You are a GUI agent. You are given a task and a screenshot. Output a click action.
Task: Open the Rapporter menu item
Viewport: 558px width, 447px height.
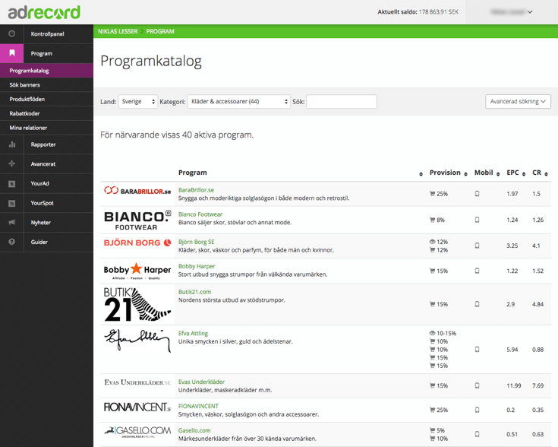click(x=43, y=144)
